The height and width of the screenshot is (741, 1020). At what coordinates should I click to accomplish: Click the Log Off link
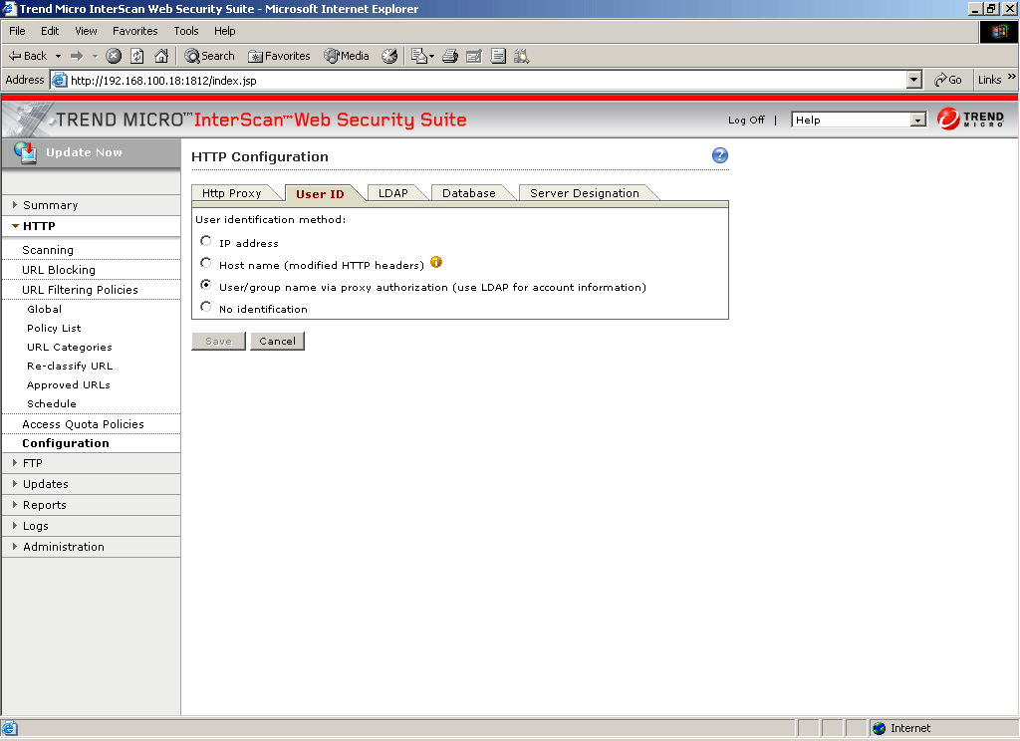[x=746, y=120]
